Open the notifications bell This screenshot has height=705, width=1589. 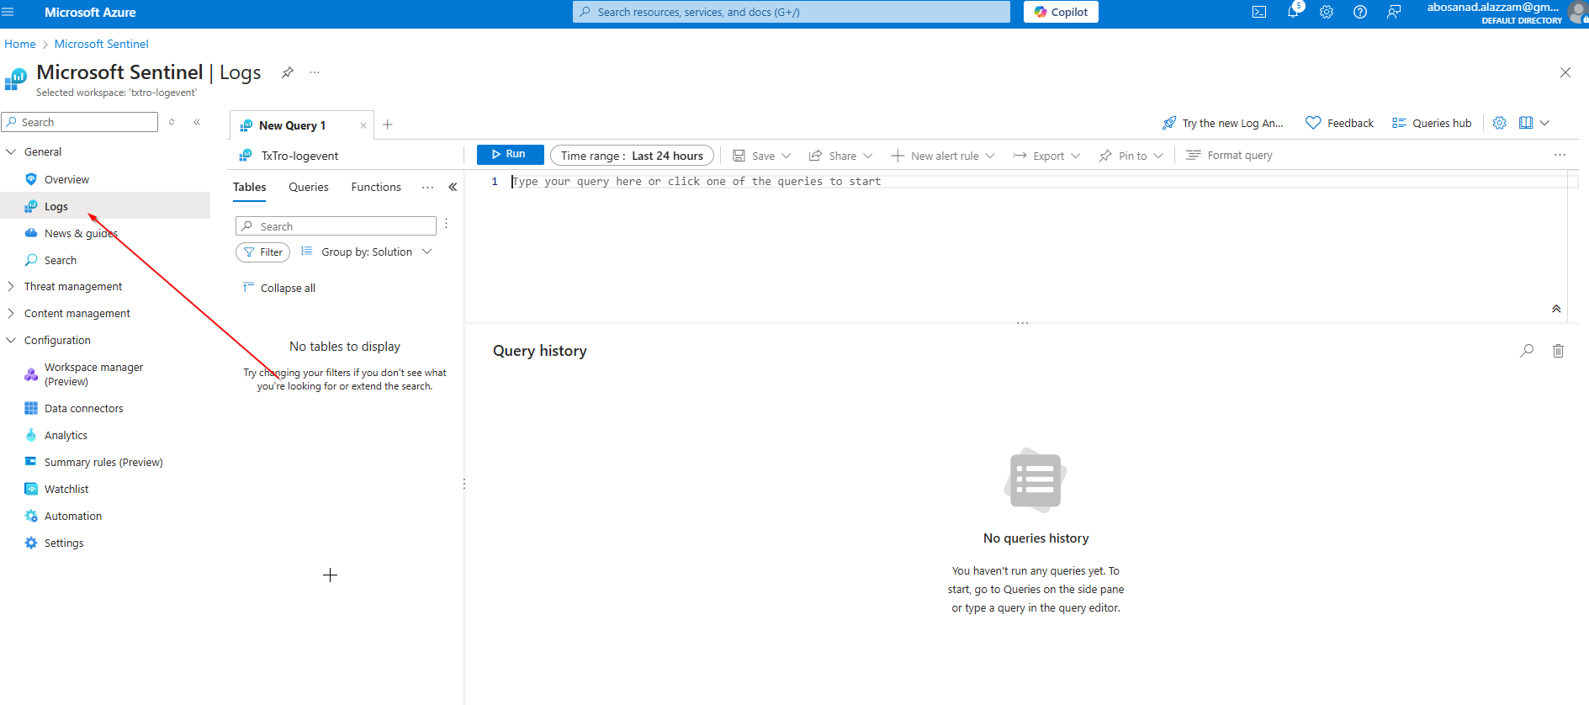(x=1293, y=12)
